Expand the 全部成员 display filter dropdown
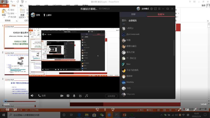This screenshot has height=118, width=210. pyautogui.click(x=132, y=20)
